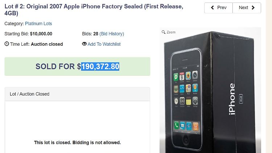Screen dimensions: 272x153
Task: Click the Zoom label above the iPhone image
Action: coord(171,32)
